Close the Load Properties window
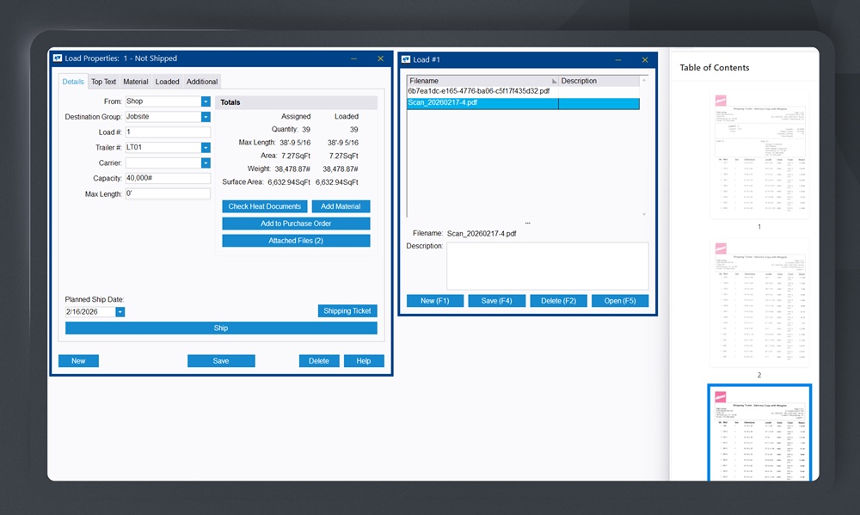This screenshot has width=860, height=515. pos(381,58)
